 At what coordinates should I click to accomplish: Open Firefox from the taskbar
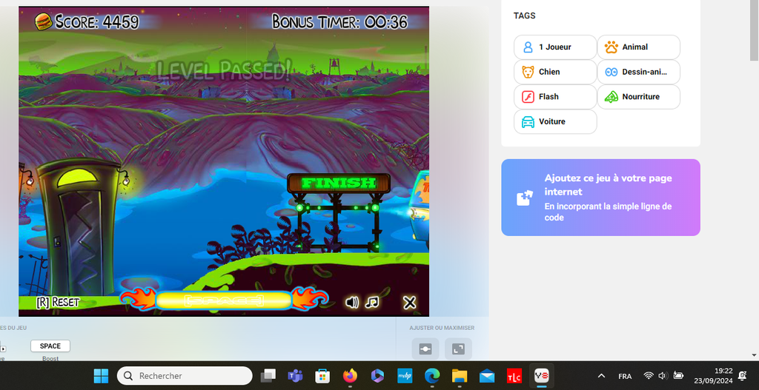click(x=350, y=376)
